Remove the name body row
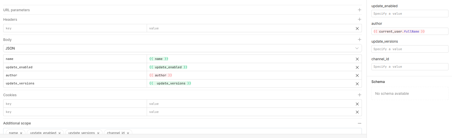This screenshot has width=452, height=138. (x=357, y=59)
